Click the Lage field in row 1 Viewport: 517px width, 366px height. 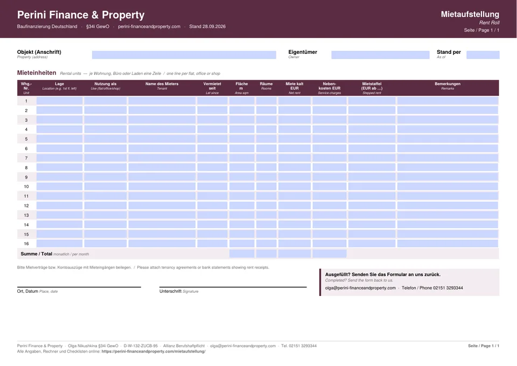59,101
